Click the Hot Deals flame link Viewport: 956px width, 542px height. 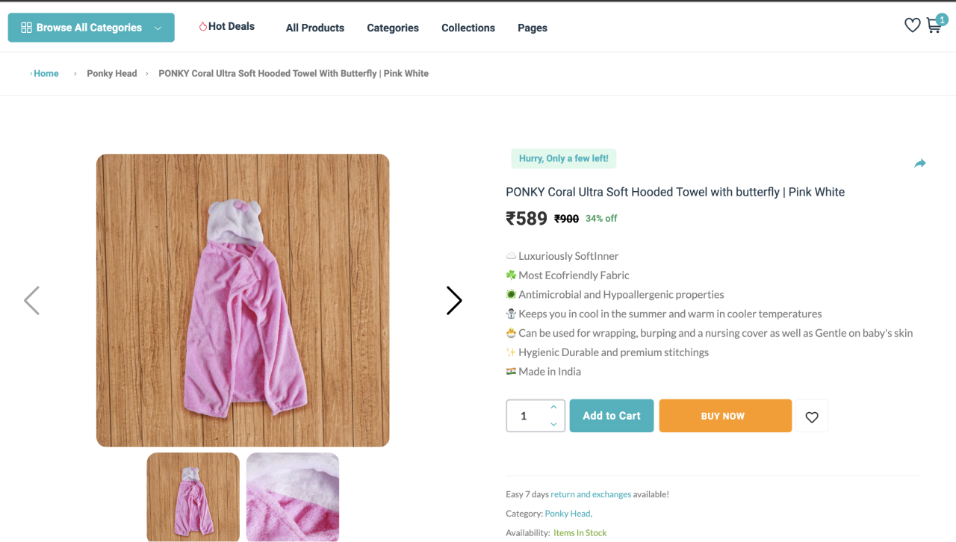click(227, 26)
